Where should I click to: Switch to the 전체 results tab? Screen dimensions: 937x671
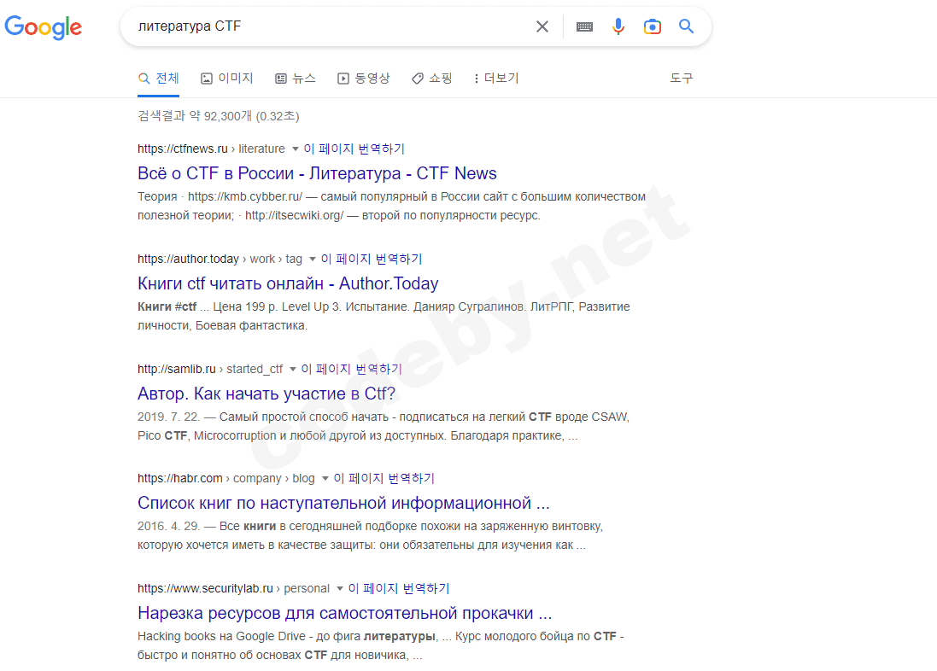[x=158, y=78]
